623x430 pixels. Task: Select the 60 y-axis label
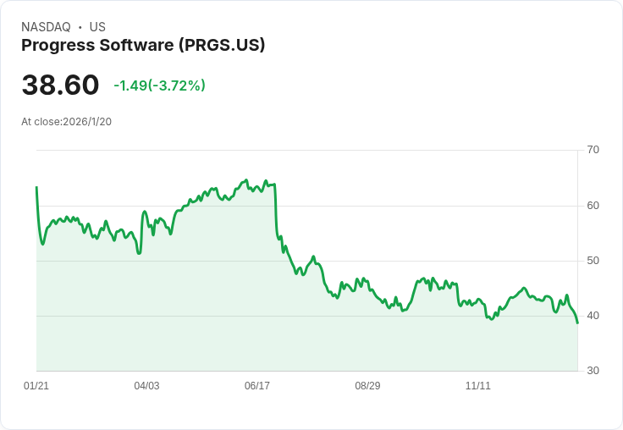tap(593, 206)
